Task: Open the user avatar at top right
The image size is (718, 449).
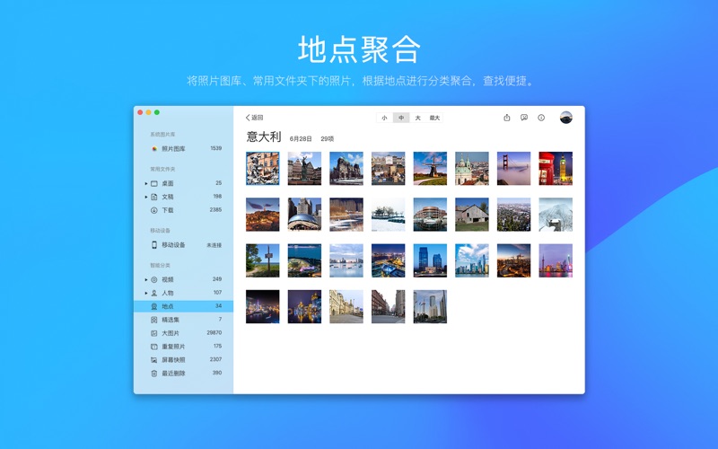Action: (x=565, y=118)
